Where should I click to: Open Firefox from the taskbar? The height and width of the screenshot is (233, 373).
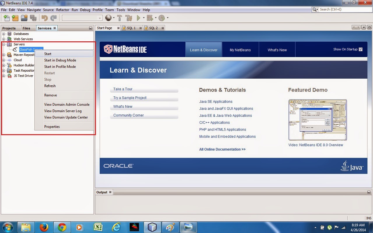[x=44, y=227]
